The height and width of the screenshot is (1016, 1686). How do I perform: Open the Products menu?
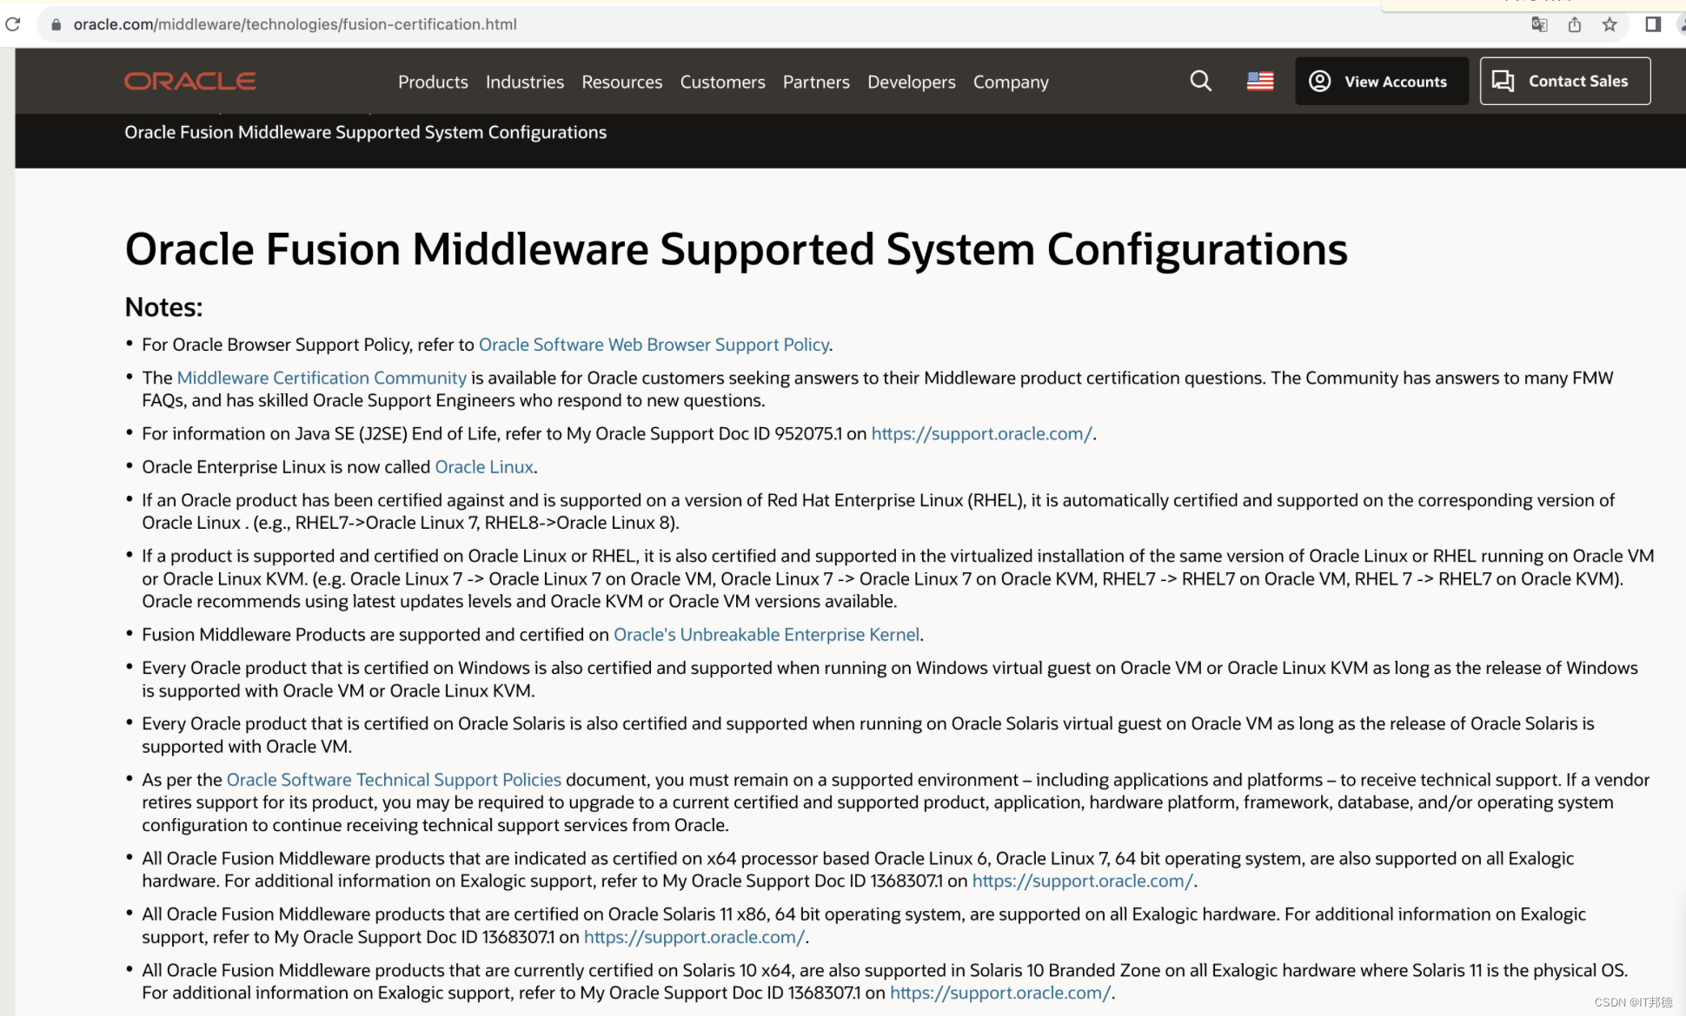point(433,82)
